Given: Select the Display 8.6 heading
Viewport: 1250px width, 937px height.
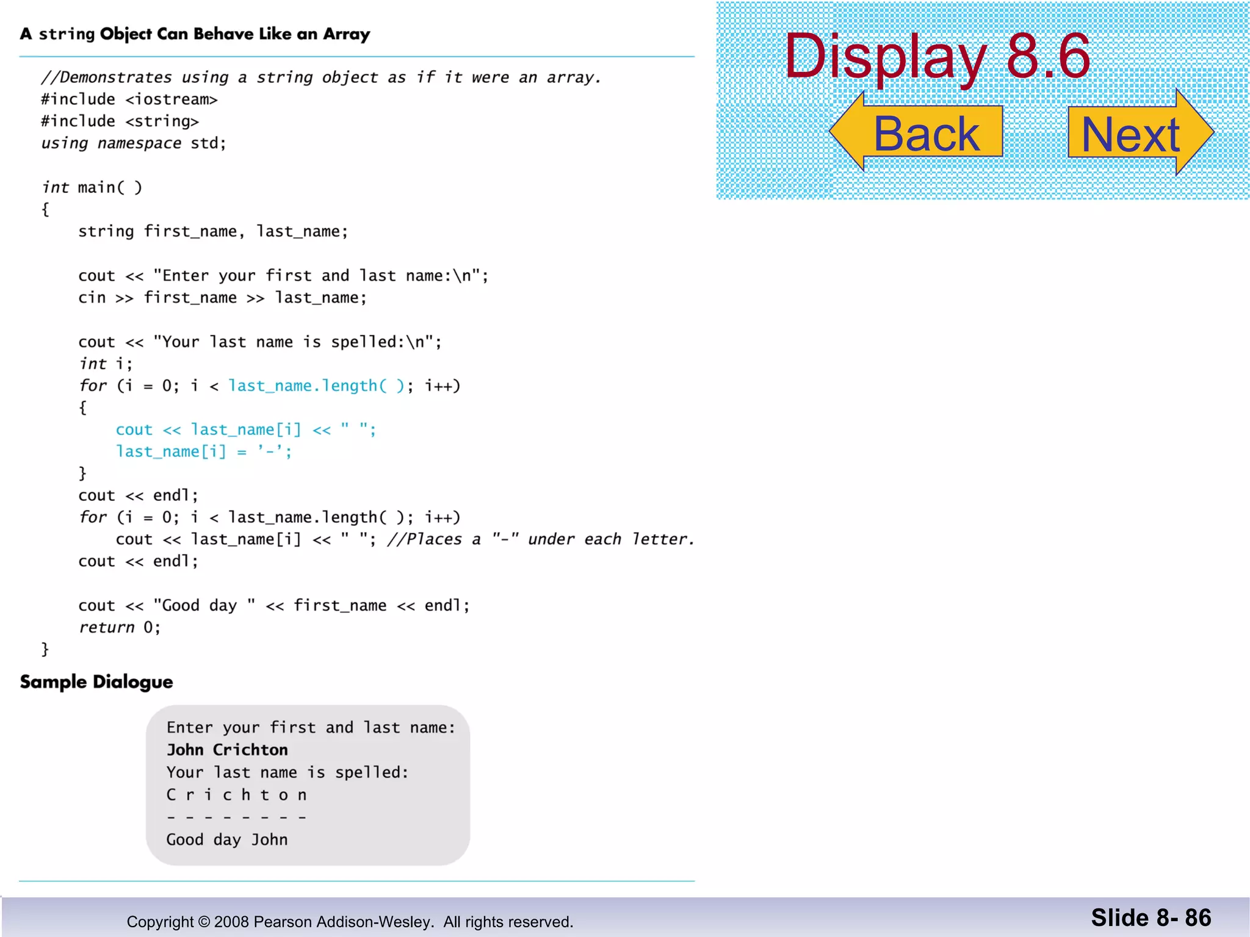Looking at the screenshot, I should pyautogui.click(x=937, y=57).
